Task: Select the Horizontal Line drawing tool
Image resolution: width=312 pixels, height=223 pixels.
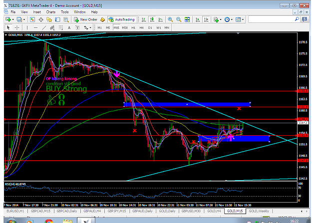Action: click(x=35, y=27)
